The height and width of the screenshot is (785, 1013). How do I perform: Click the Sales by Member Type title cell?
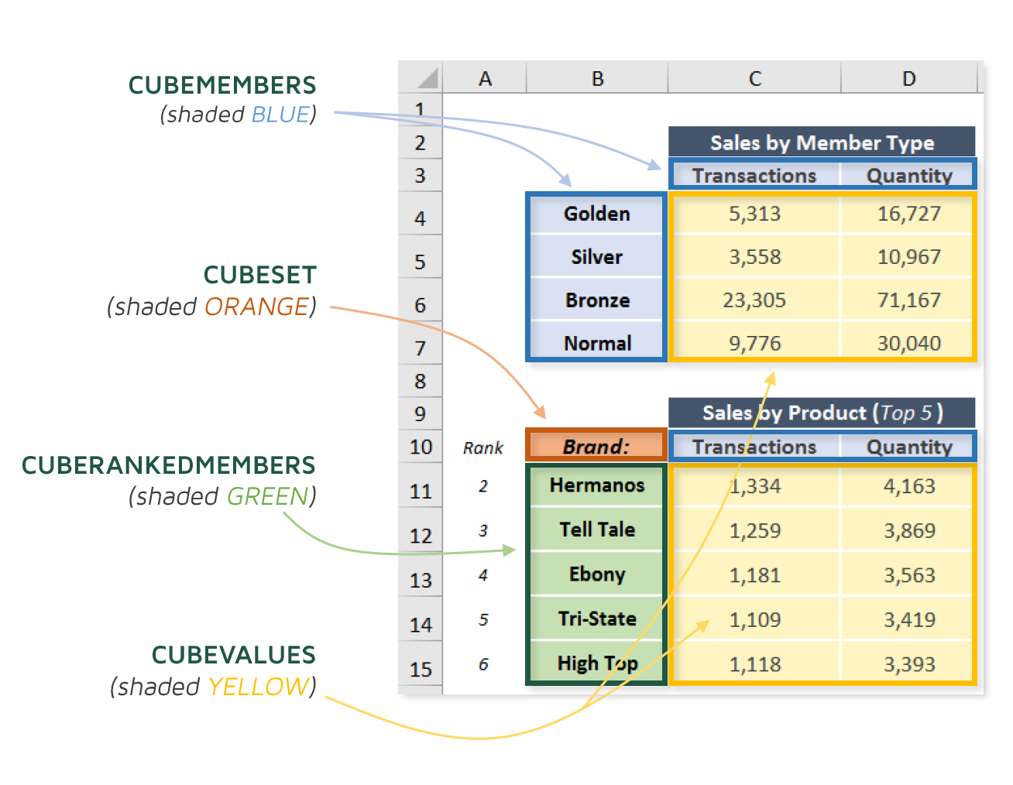click(x=822, y=142)
